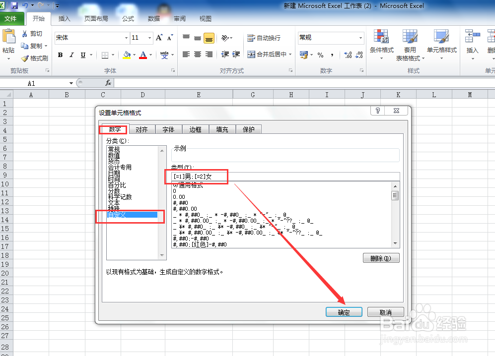The width and height of the screenshot is (495, 356).
Task: Expand the font color dropdown arrow
Action: coord(150,55)
